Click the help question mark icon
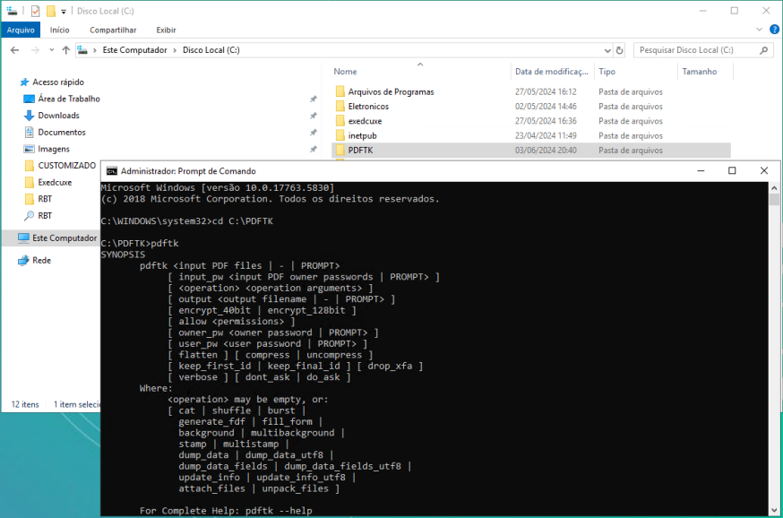 [773, 30]
